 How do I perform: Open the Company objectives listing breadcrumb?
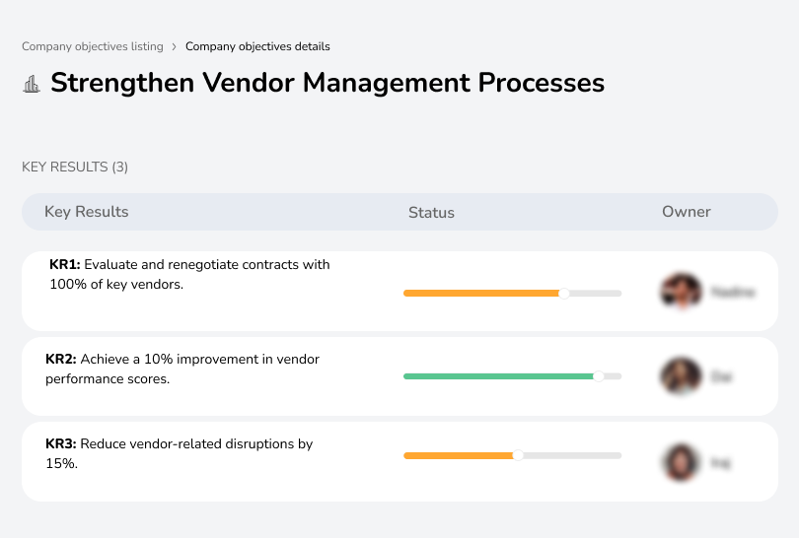point(93,46)
